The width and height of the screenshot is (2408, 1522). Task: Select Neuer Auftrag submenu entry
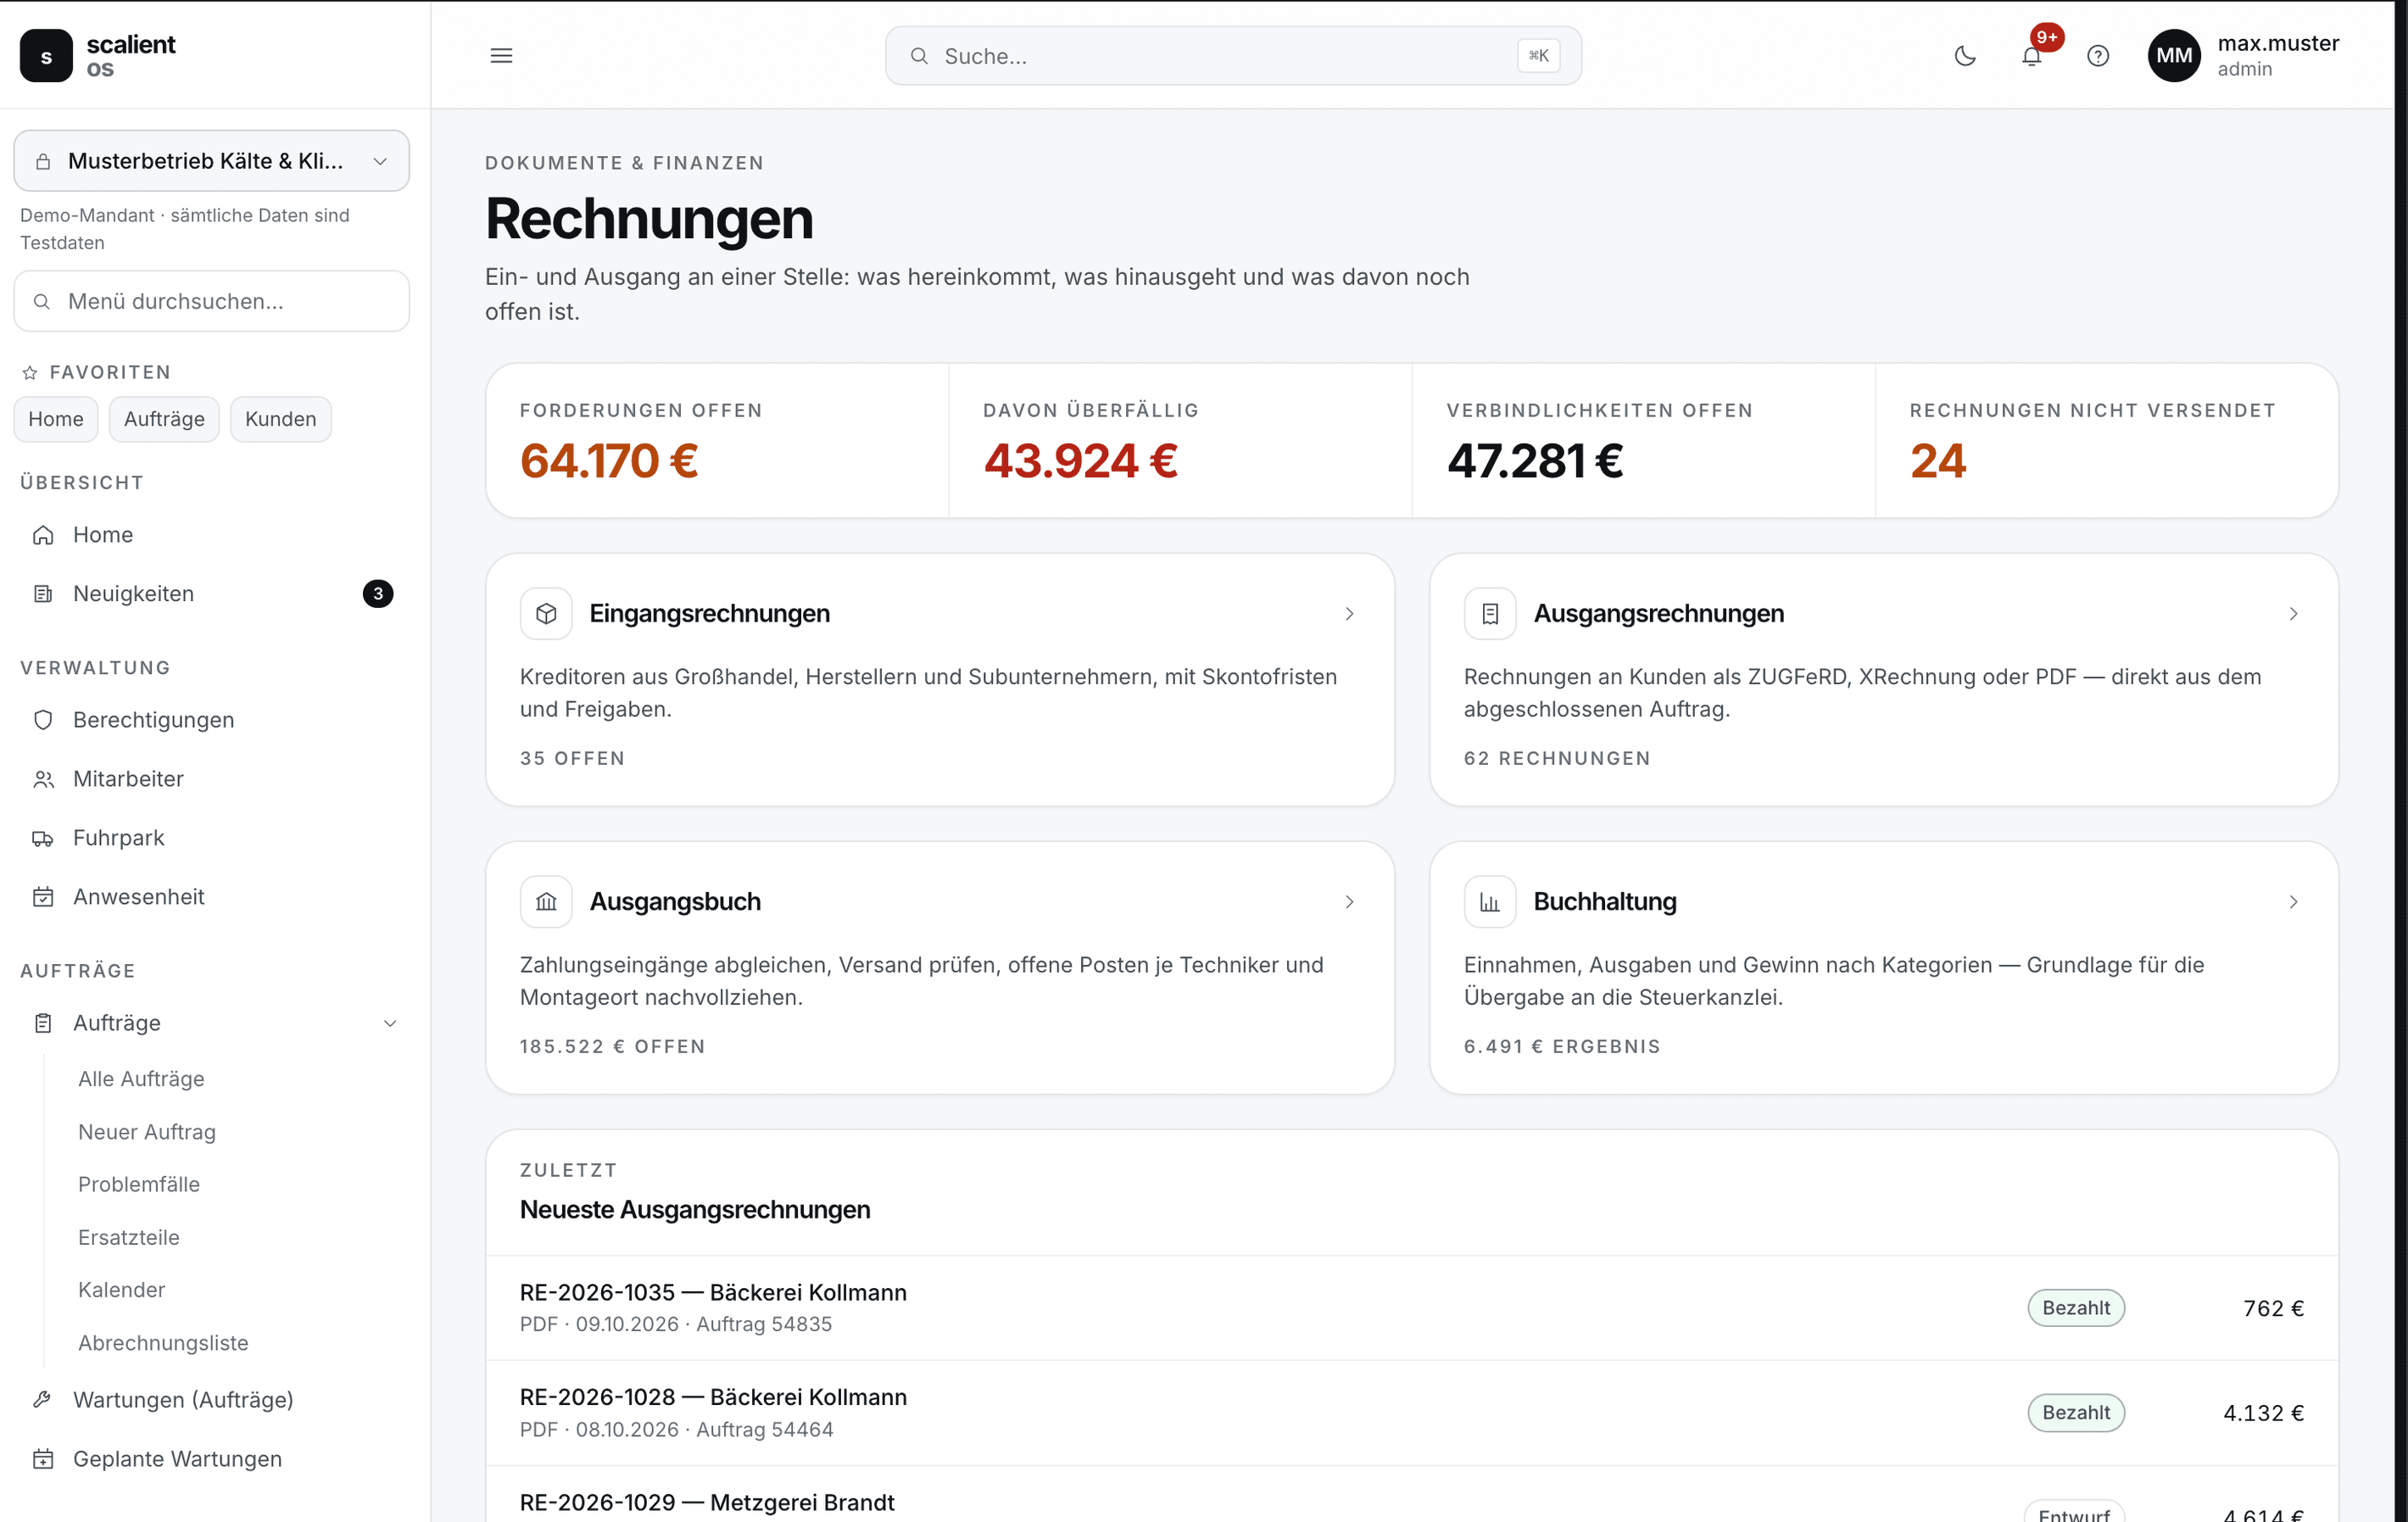coord(147,1132)
